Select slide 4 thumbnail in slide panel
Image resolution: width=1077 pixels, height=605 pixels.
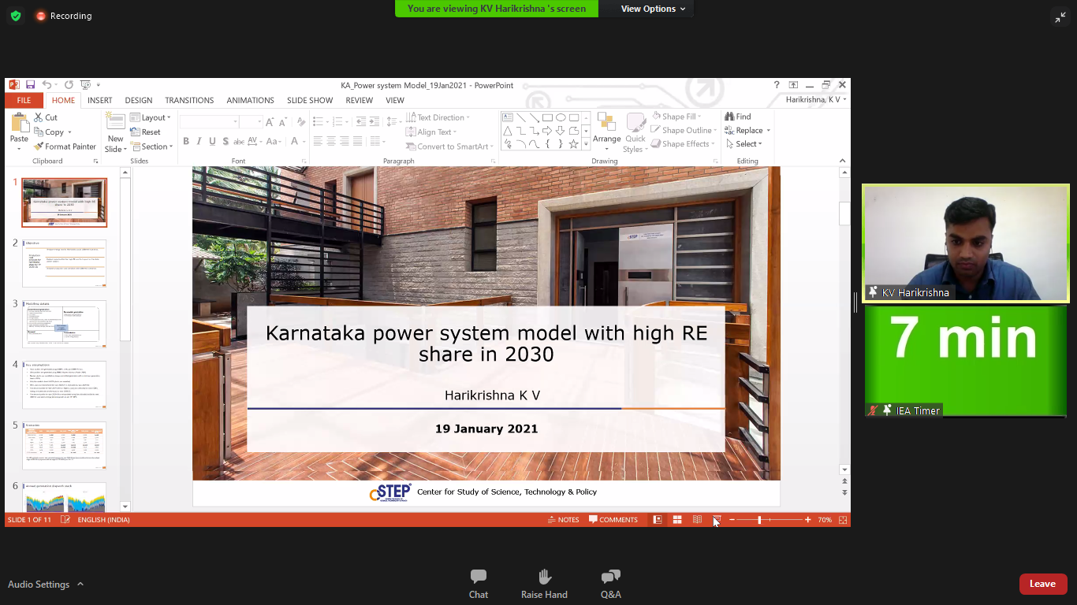pyautogui.click(x=64, y=384)
